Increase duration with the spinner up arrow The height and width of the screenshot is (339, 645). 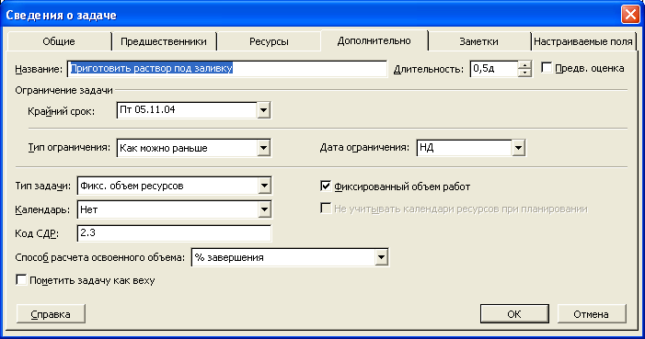click(x=524, y=65)
